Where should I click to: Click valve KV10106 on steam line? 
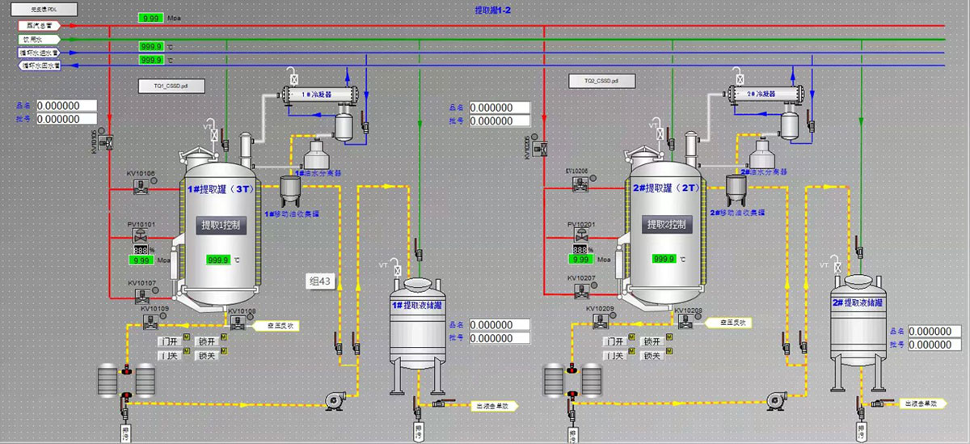(x=142, y=187)
